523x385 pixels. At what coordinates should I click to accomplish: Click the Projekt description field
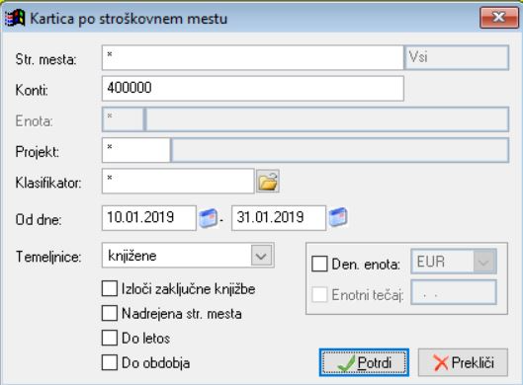point(340,150)
